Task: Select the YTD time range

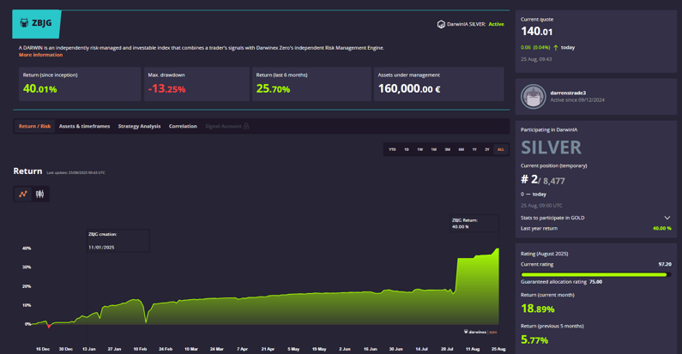Action: [392, 149]
